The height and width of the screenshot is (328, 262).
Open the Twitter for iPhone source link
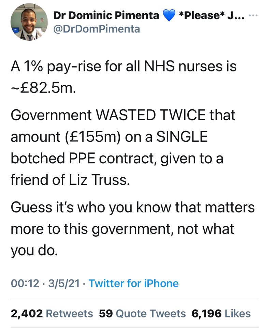tap(133, 283)
